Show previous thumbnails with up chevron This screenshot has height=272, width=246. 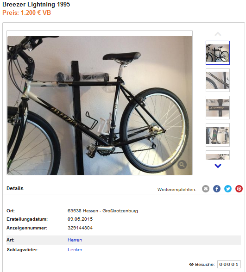click(x=218, y=34)
